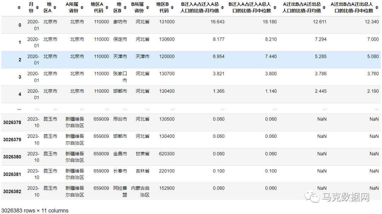Screen dimensions: 382x214
Task: Click the 7.294 value cell
Action: [x=320, y=39]
